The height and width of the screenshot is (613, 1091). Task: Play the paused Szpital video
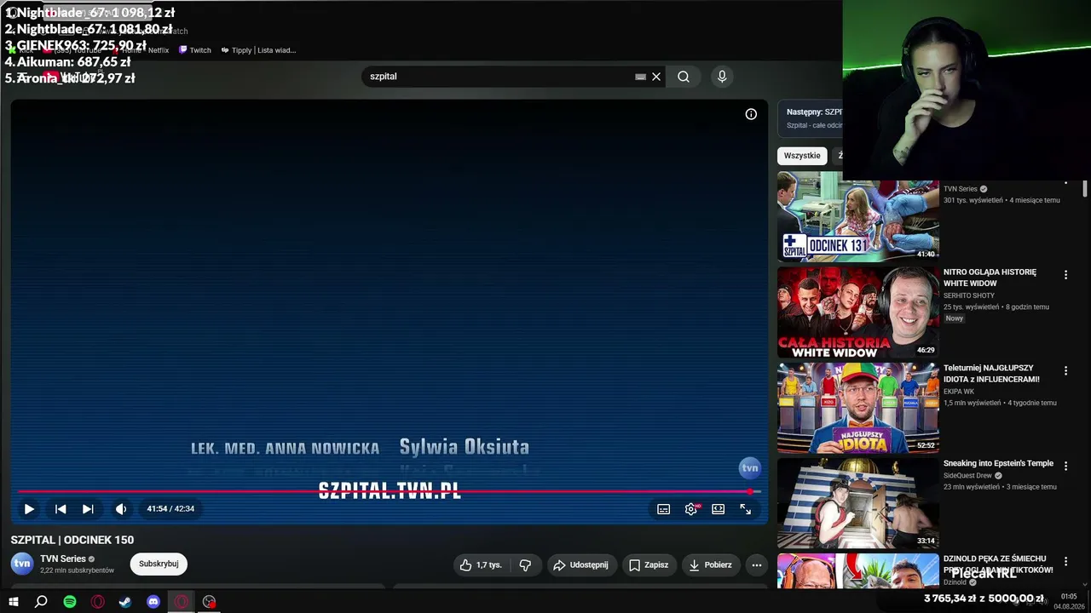[29, 509]
